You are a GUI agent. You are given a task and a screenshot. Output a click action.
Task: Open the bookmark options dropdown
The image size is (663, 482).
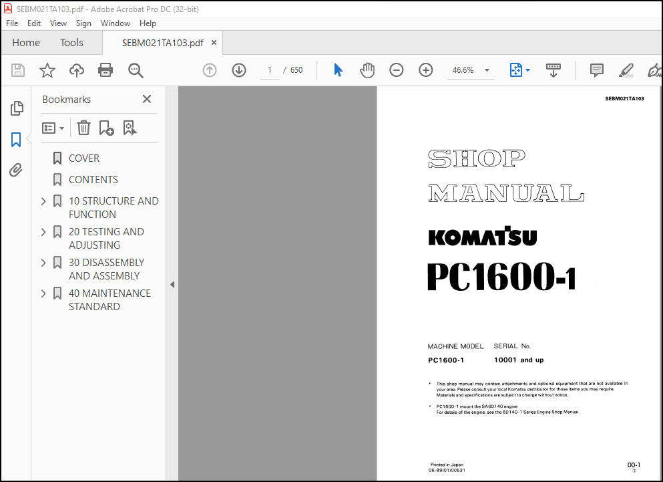point(53,128)
